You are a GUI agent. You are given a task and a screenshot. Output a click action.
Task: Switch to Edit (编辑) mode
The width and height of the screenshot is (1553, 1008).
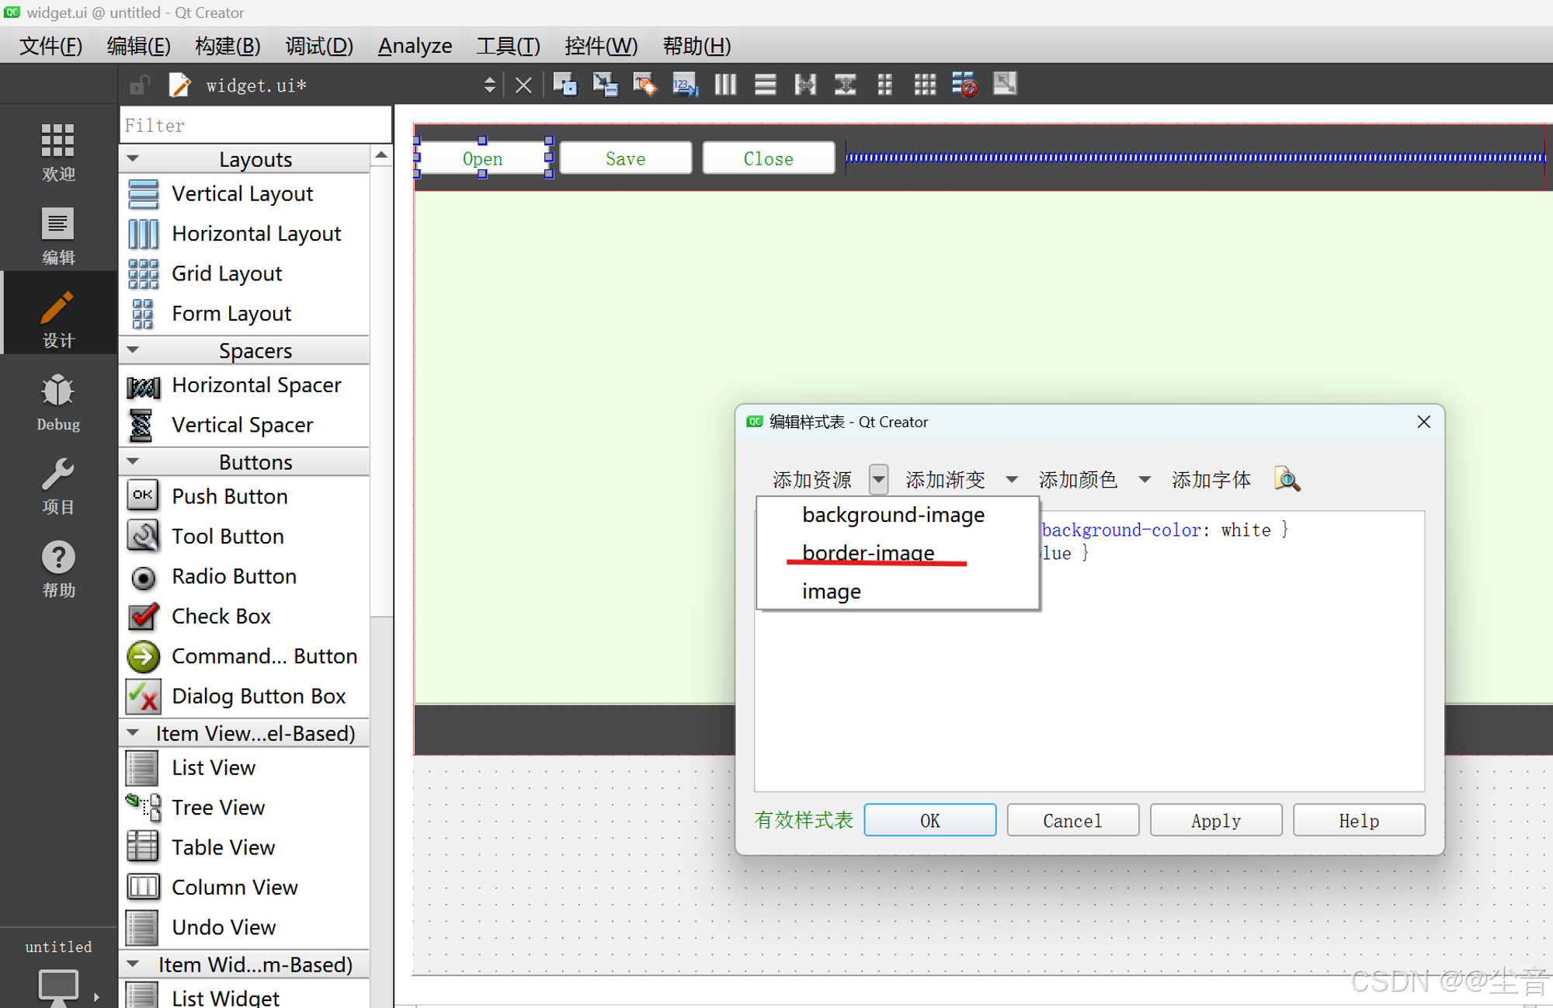pos(58,235)
